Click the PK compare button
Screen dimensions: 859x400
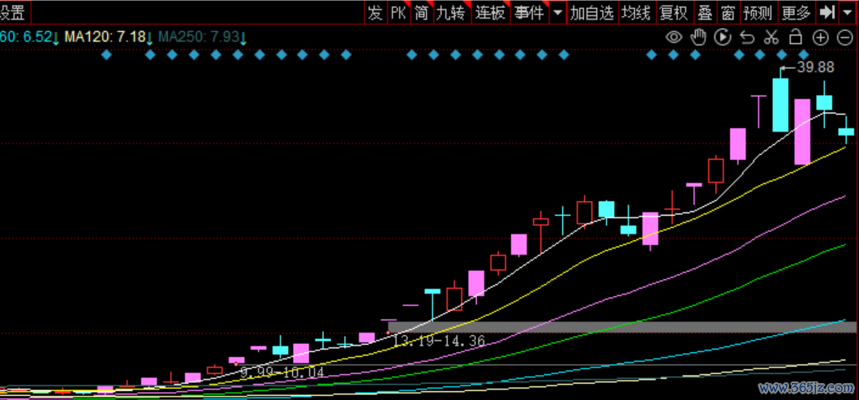coord(398,12)
